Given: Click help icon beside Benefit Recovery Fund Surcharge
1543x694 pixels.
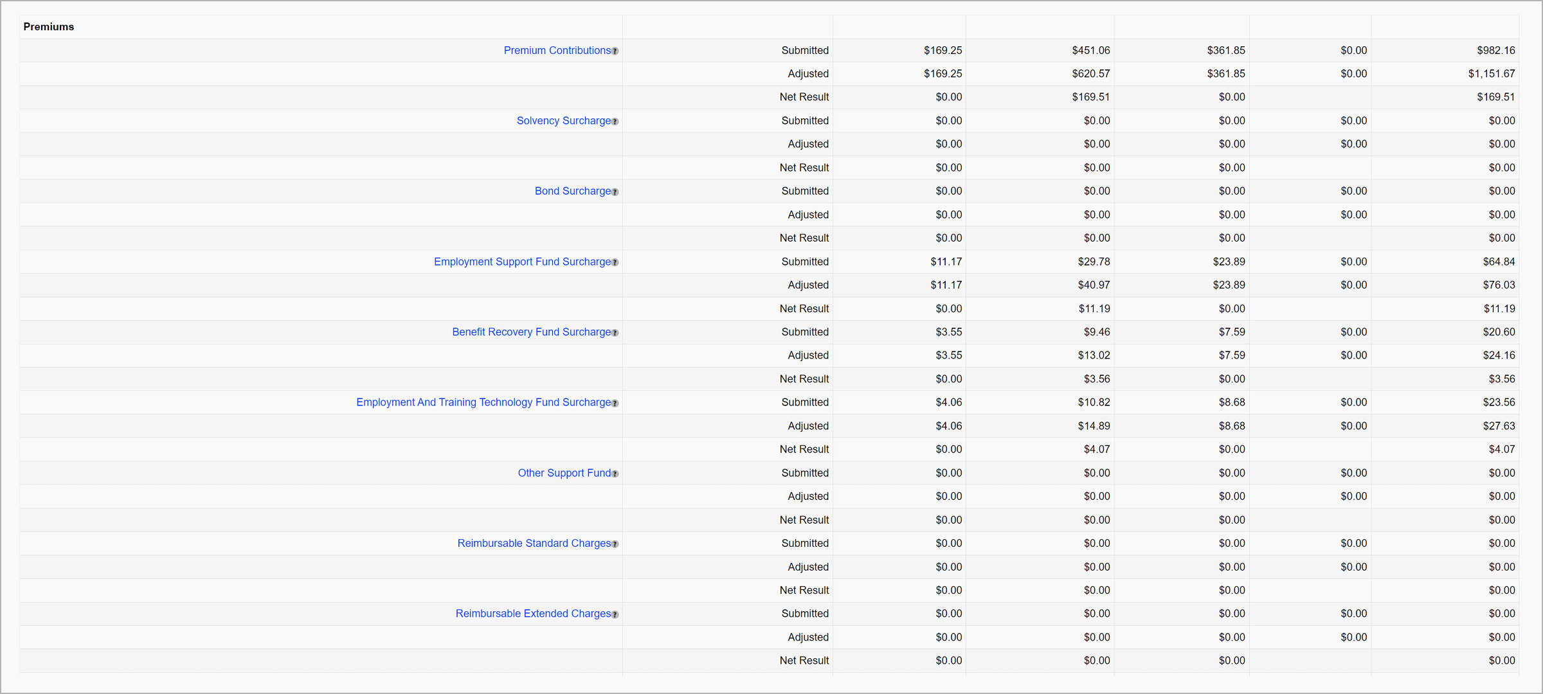Looking at the screenshot, I should (615, 333).
